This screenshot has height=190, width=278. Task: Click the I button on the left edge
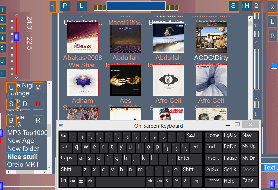point(2,73)
